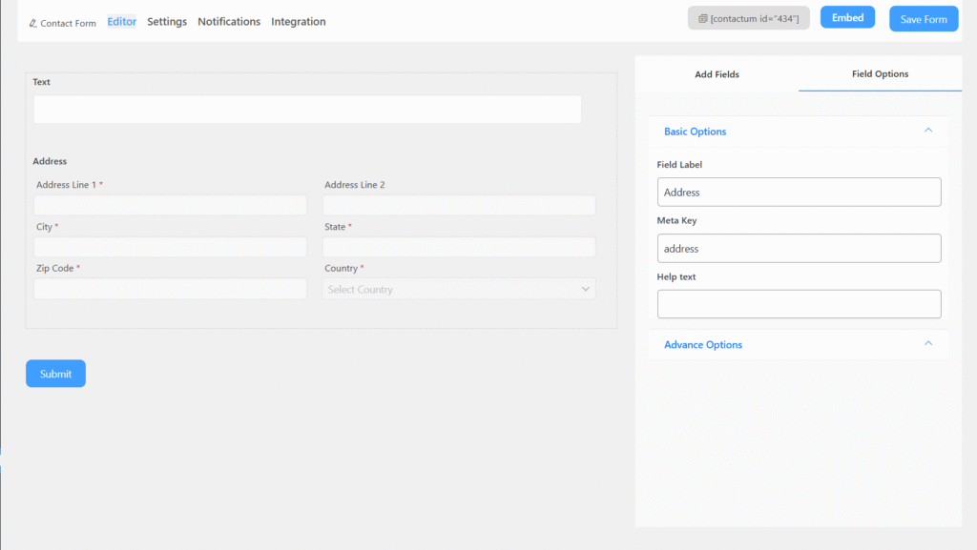Open the Select Country dropdown

coord(459,289)
